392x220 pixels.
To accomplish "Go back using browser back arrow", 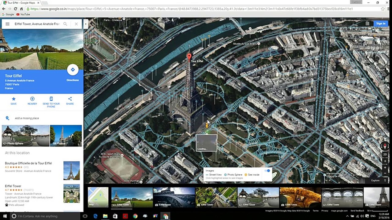I will click(x=3, y=9).
